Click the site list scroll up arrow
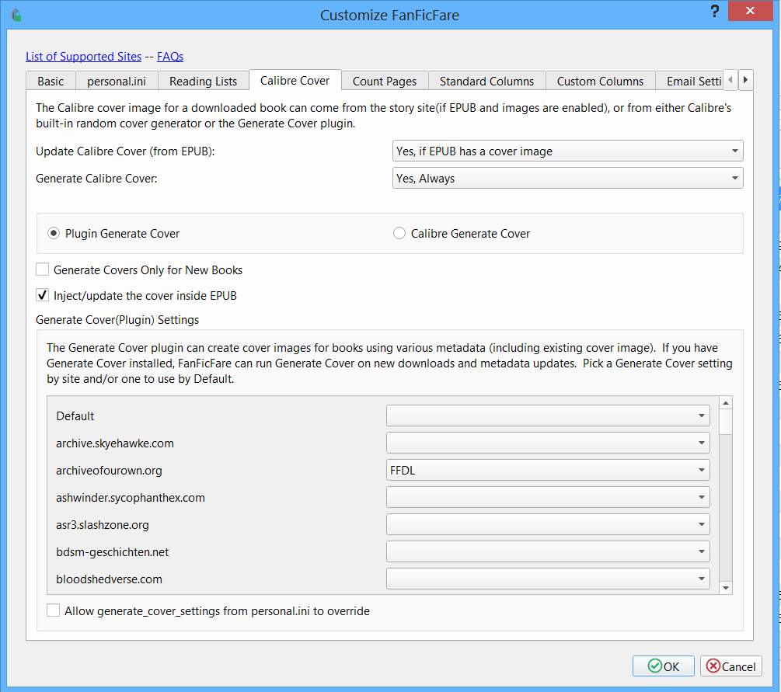The image size is (781, 692). pyautogui.click(x=726, y=403)
